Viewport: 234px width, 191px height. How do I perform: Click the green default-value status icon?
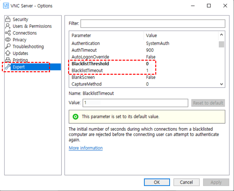point(75,117)
